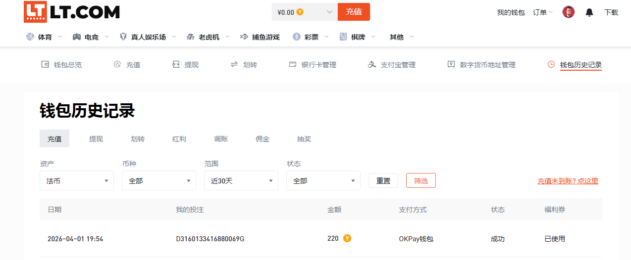Image resolution: width=631 pixels, height=260 pixels.
Task: Switch to the 调账 history tab
Action: pyautogui.click(x=221, y=139)
